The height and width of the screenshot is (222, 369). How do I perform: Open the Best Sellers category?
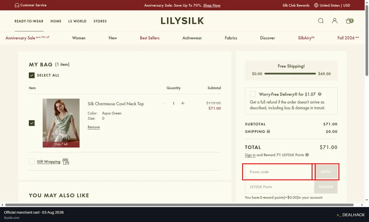tap(150, 38)
